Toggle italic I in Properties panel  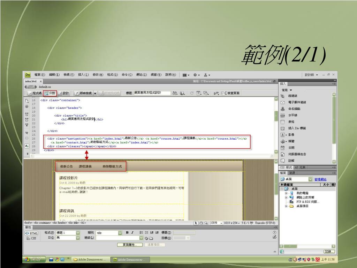(x=132, y=233)
